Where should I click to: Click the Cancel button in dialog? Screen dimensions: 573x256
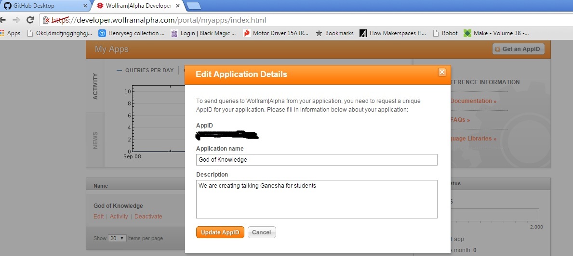click(262, 232)
